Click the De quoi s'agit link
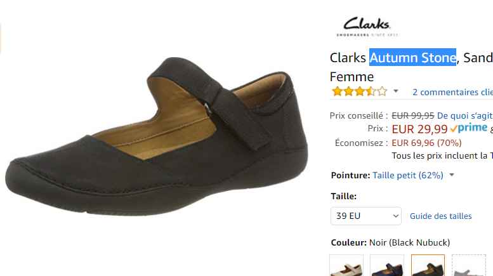Viewport: 493px width, 276px height. pyautogui.click(x=464, y=115)
